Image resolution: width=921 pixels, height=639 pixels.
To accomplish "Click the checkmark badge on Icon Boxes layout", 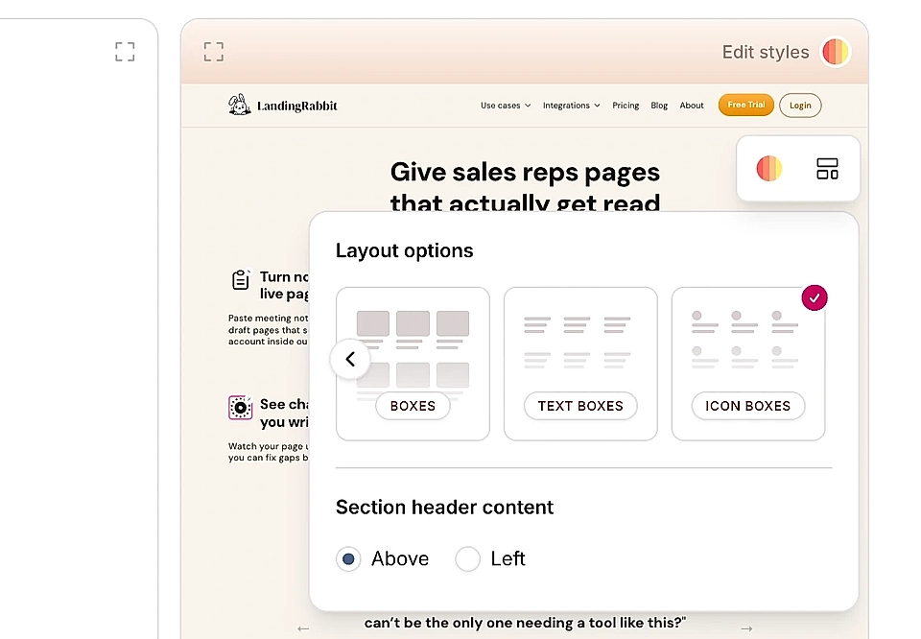I will (x=814, y=297).
